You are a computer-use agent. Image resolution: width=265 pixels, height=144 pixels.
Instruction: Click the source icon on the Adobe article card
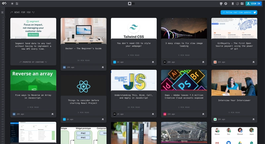click(165, 114)
